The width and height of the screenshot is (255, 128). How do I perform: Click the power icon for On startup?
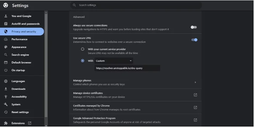[x=6, y=70]
